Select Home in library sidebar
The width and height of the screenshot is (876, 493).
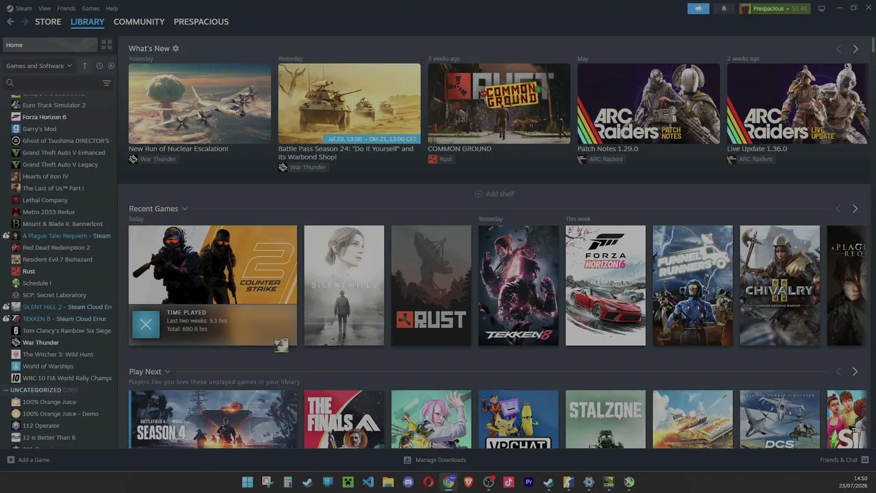click(49, 45)
